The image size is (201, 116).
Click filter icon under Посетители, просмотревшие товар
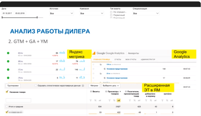click(130, 100)
